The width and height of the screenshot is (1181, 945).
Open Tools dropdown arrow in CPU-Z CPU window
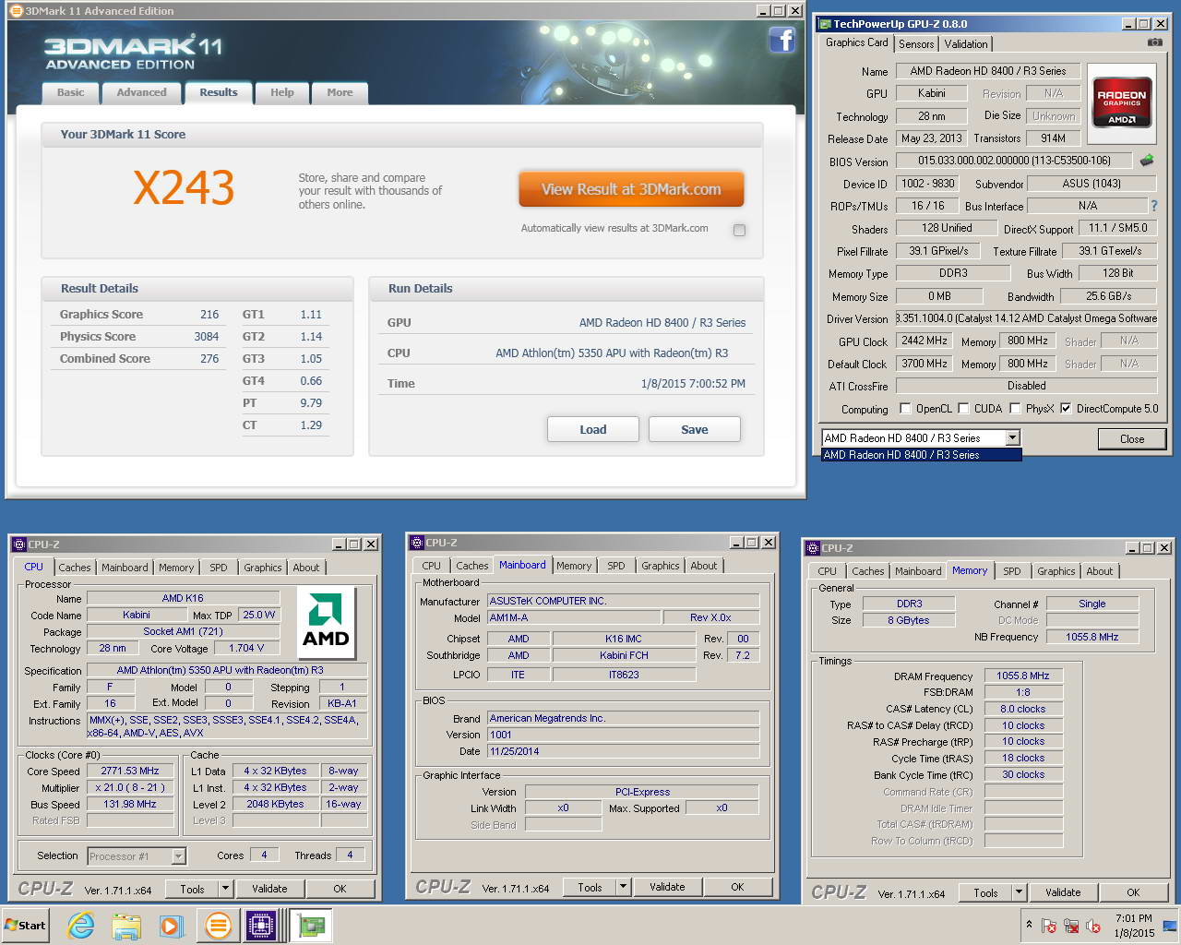pos(225,889)
